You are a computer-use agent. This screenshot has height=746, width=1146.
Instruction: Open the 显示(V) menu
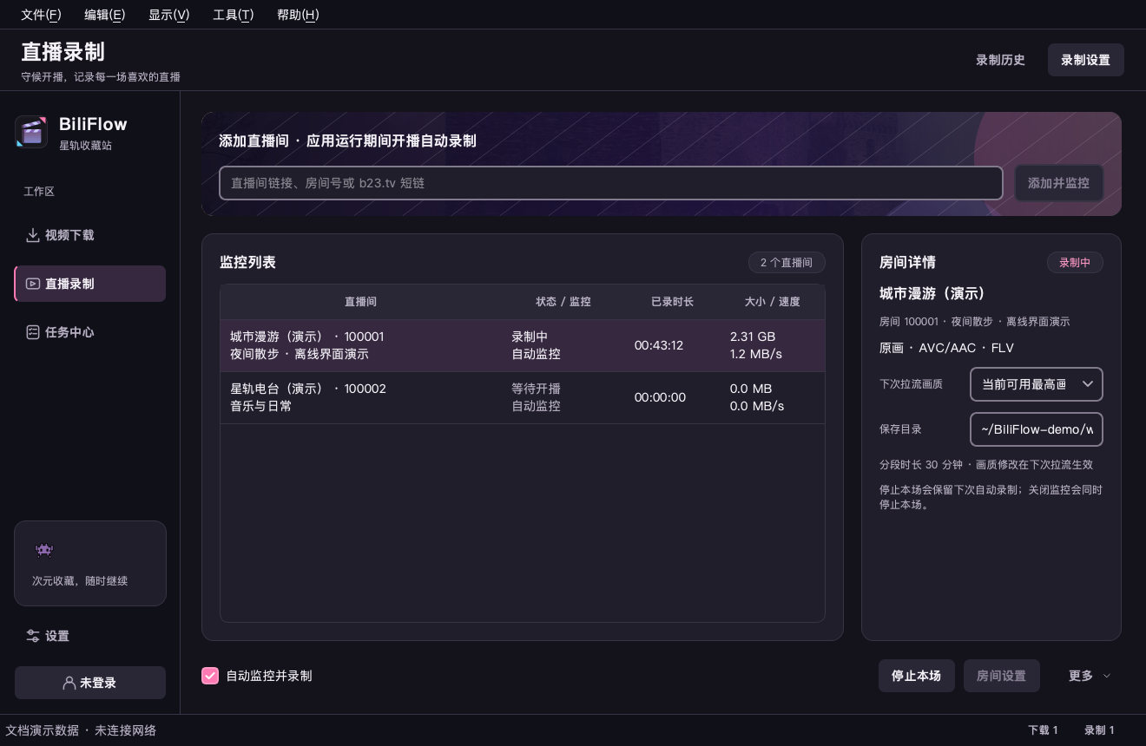tap(168, 15)
